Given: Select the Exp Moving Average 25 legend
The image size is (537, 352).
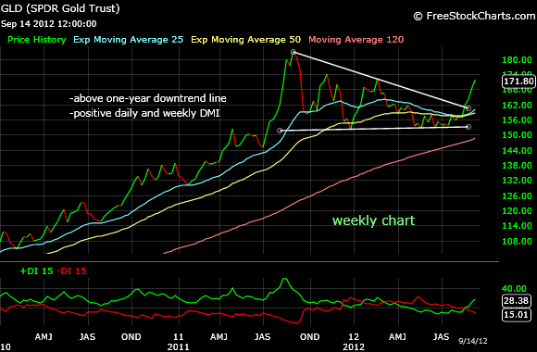Looking at the screenshot, I should pos(129,40).
